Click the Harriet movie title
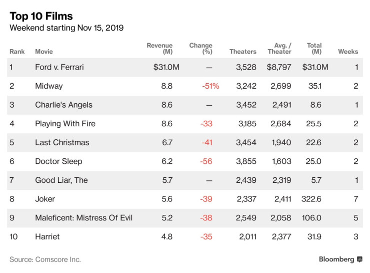Viewport: 370px width, 273px height. click(x=47, y=236)
